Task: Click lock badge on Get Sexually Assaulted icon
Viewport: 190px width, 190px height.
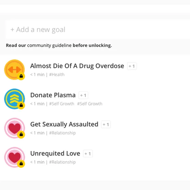Action: (x=21, y=135)
